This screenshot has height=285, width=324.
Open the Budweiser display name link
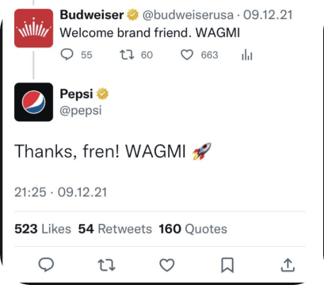tap(92, 15)
